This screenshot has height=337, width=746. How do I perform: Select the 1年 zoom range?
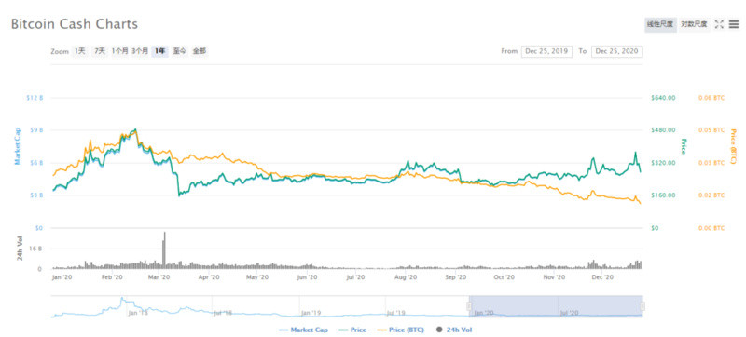tap(159, 51)
